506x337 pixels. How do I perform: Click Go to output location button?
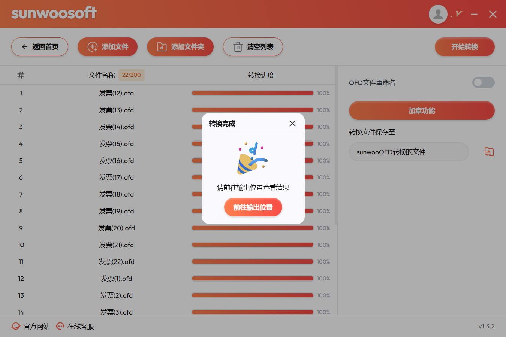point(253,207)
